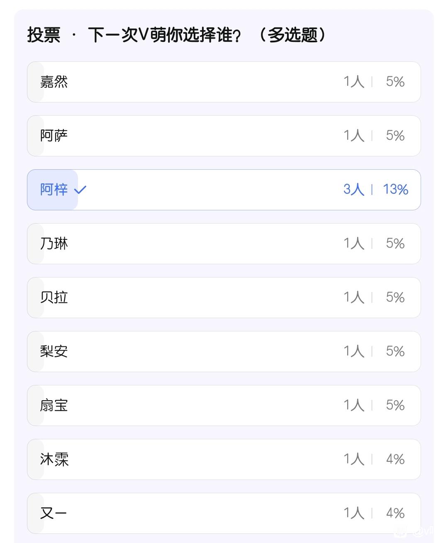Choose the 沐霖 poll entry
The image size is (448, 543).
224,459
